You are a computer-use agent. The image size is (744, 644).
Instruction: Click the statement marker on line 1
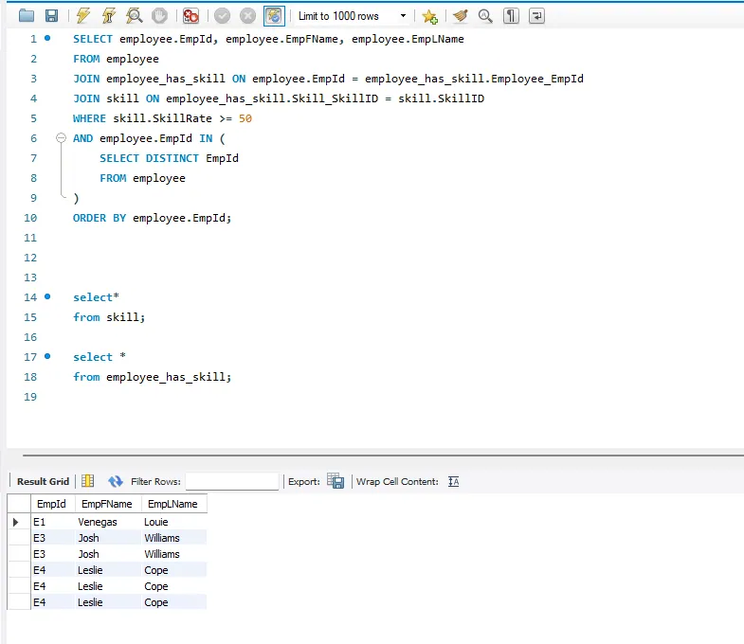coord(47,38)
